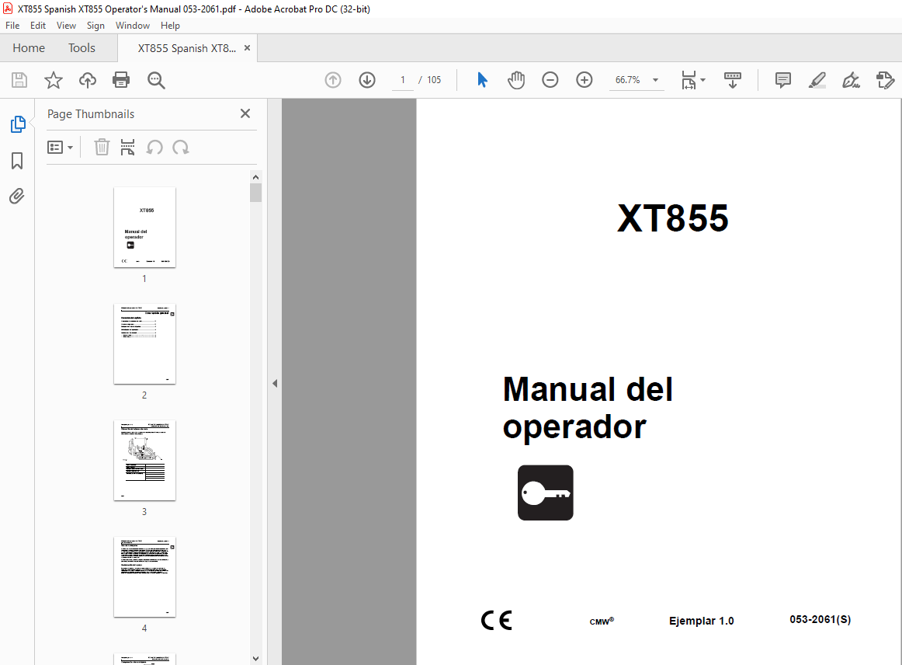Click the Print Pages thumbnail toolbar icon
The height and width of the screenshot is (665, 902).
coord(128,148)
